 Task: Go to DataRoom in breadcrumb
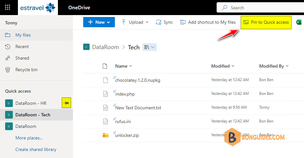[x=106, y=47]
